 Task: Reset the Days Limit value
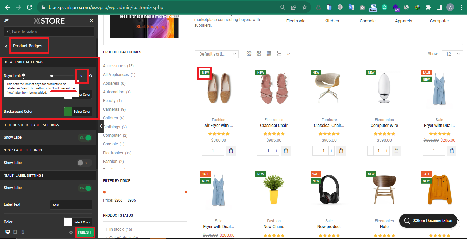click(91, 76)
